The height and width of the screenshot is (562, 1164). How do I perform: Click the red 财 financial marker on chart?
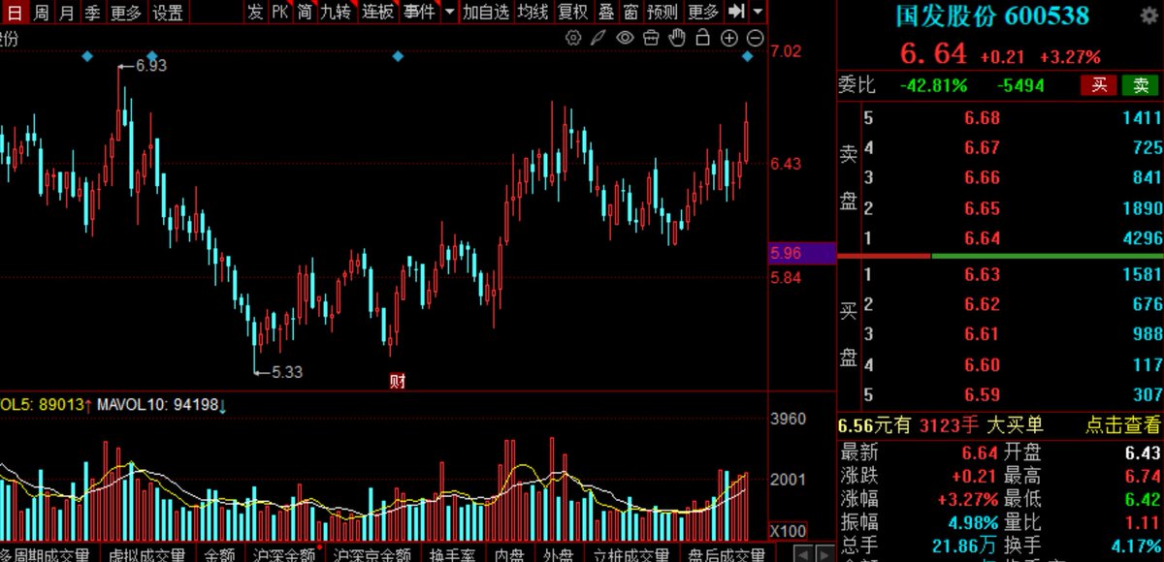tap(396, 381)
